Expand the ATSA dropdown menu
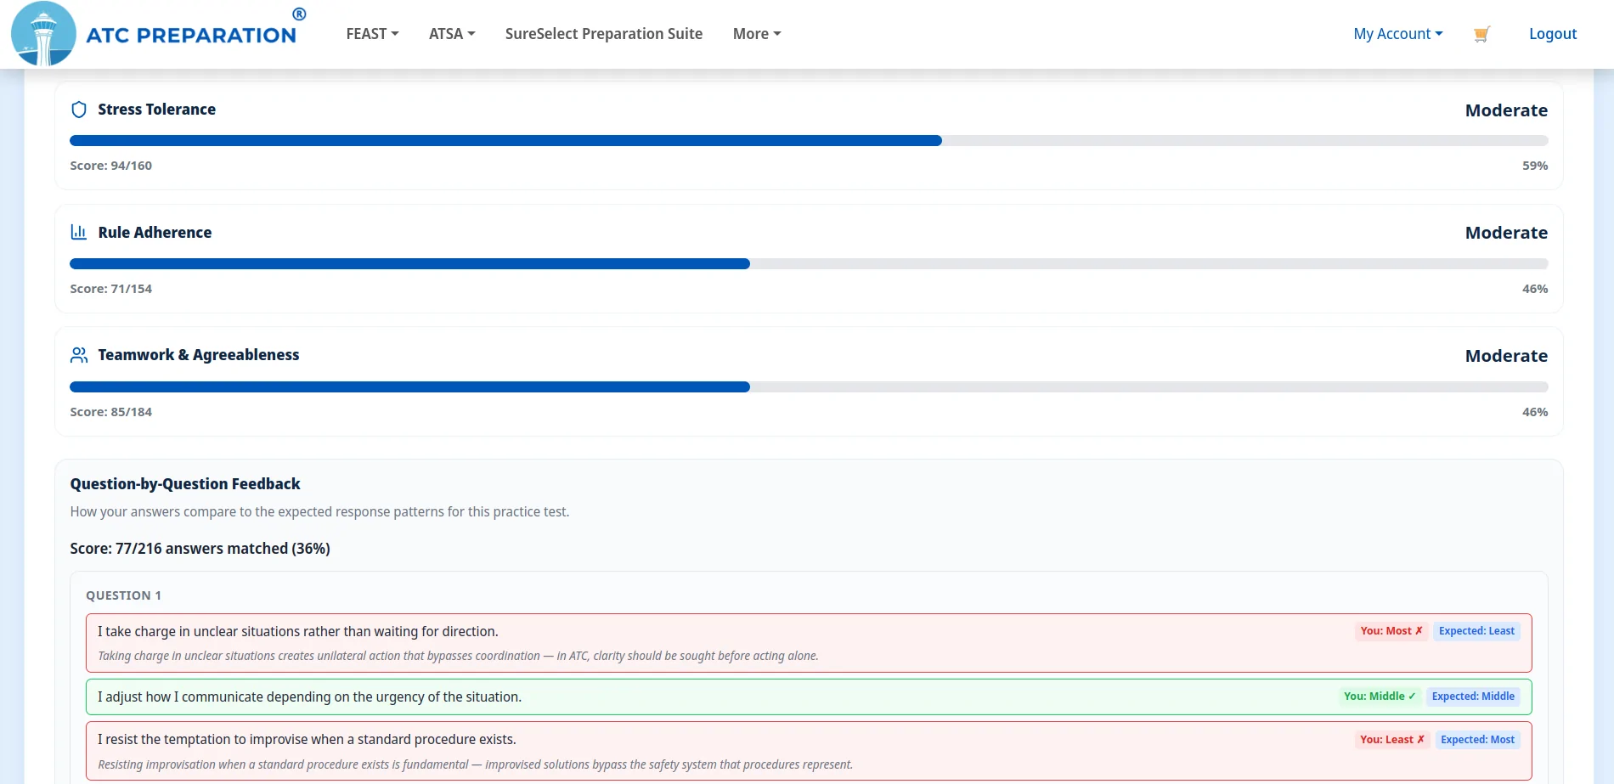 (452, 34)
